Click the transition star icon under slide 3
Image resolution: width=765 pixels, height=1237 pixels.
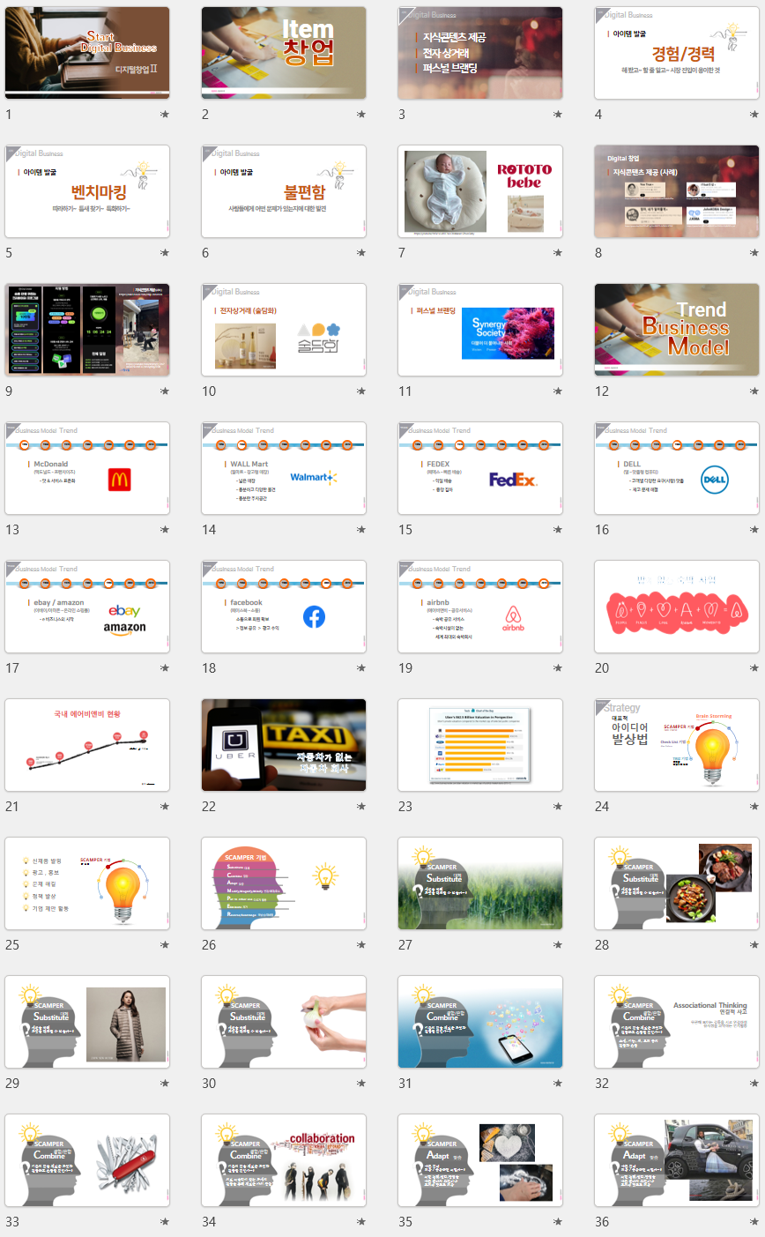tap(557, 115)
